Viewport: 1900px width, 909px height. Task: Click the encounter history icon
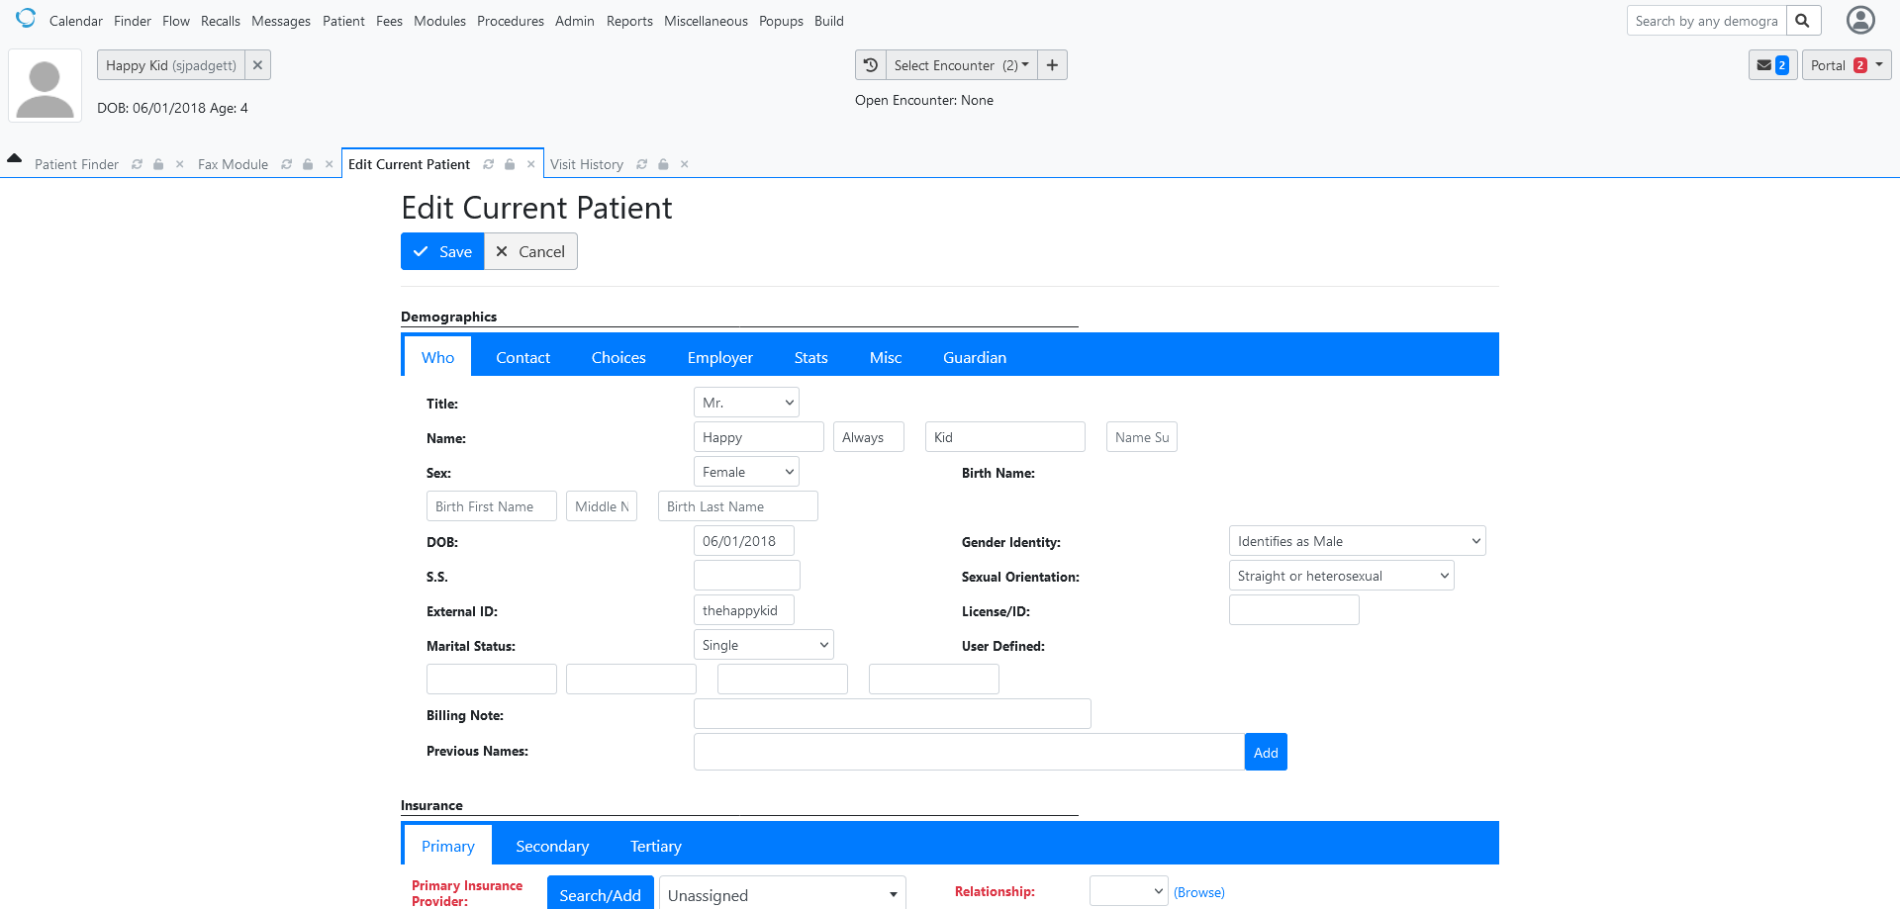point(870,64)
